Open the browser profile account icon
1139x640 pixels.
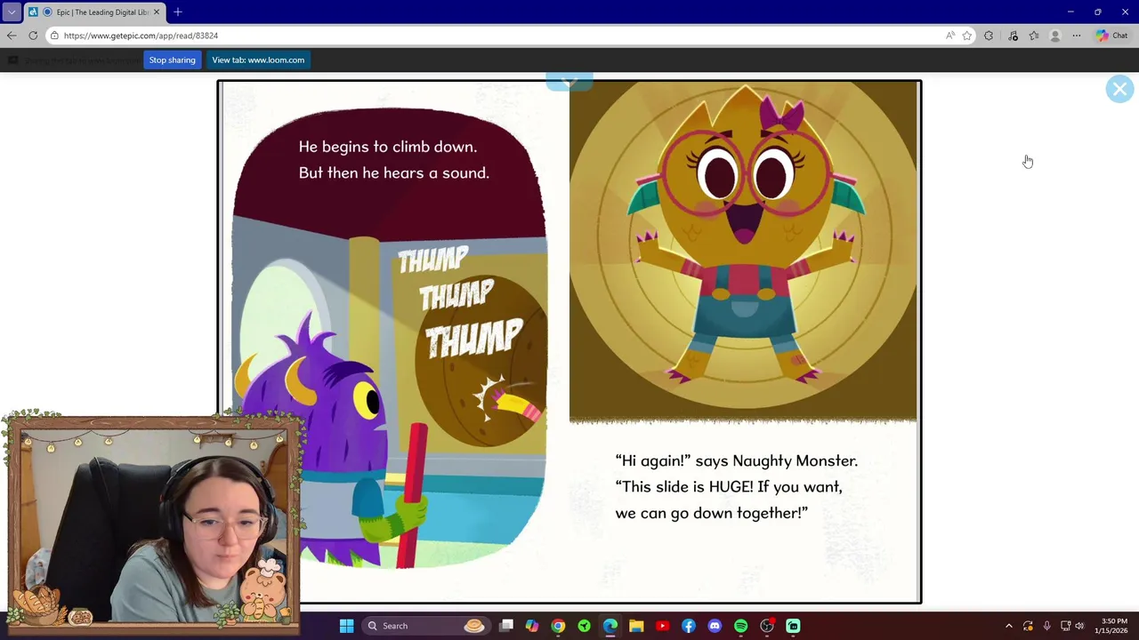pyautogui.click(x=1055, y=36)
